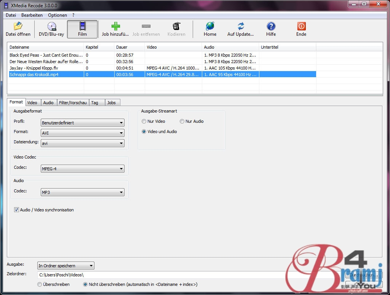Open the DVD/Blu-ray disc icon
Screen dimensions: 390x295
coord(51,26)
